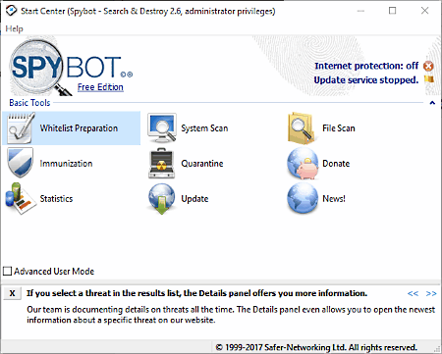
Task: Open the Statistics chart icon
Action: click(21, 198)
